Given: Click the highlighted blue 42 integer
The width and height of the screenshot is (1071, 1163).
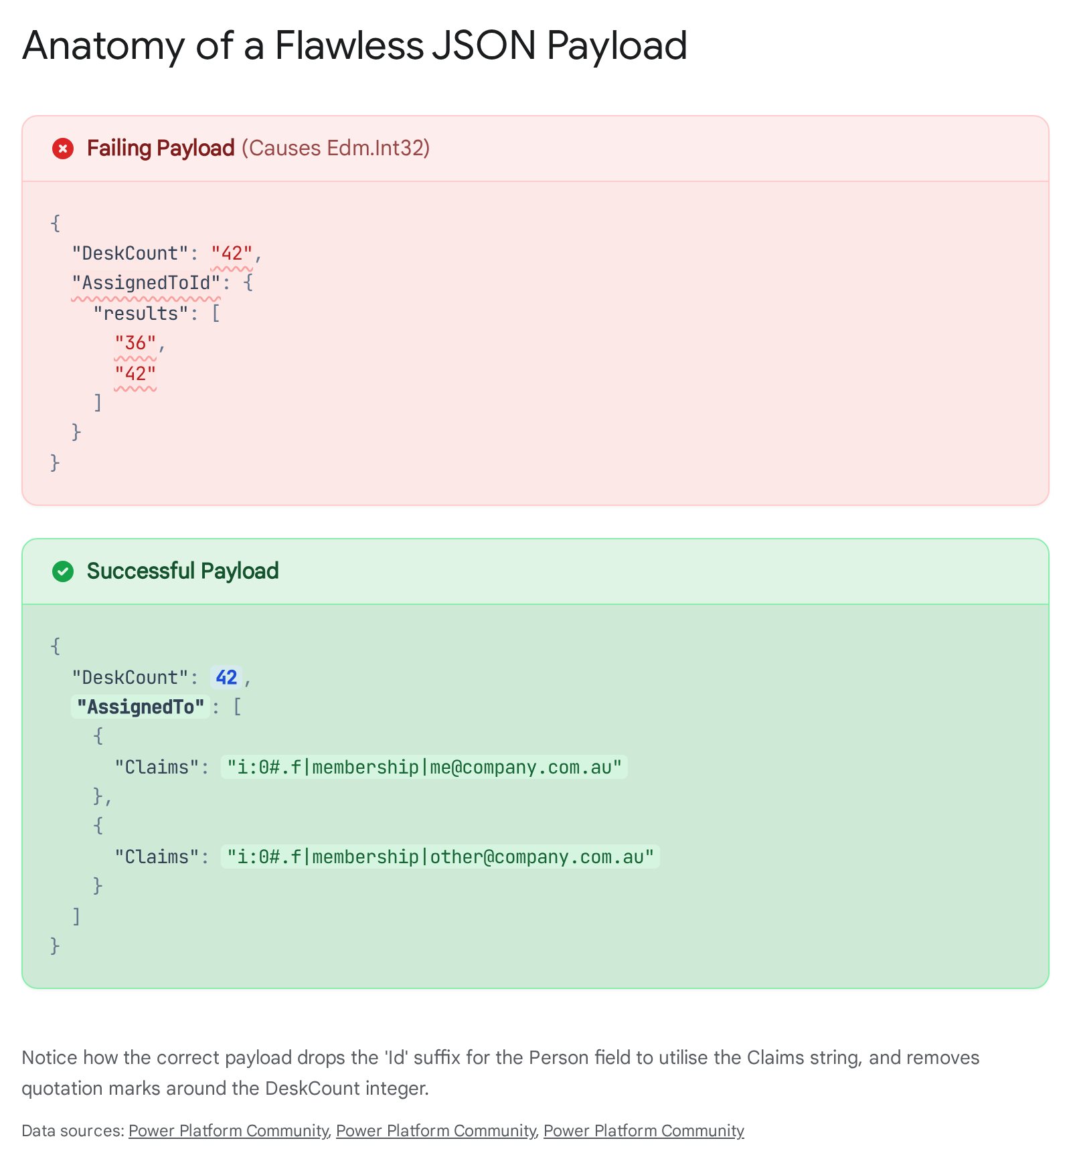Looking at the screenshot, I should tap(226, 678).
